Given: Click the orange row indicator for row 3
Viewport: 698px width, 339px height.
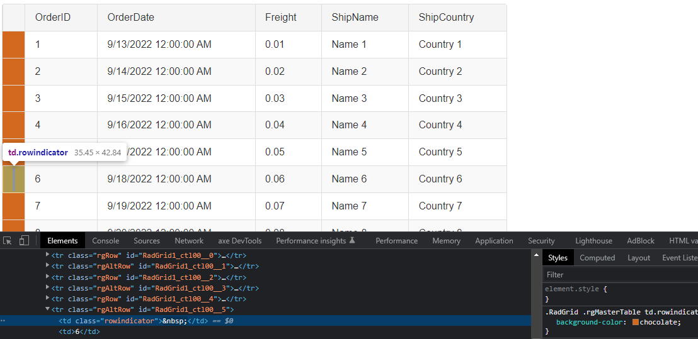Looking at the screenshot, I should 13,98.
